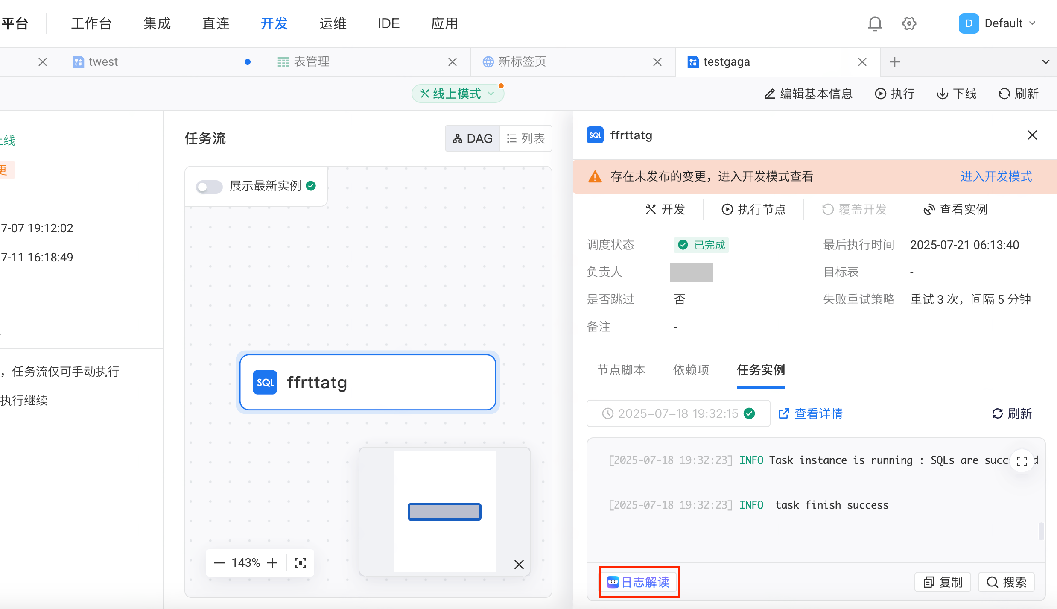Viewport: 1057px width, 609px height.
Task: Click the log vertical scrollbar
Action: tap(1042, 531)
